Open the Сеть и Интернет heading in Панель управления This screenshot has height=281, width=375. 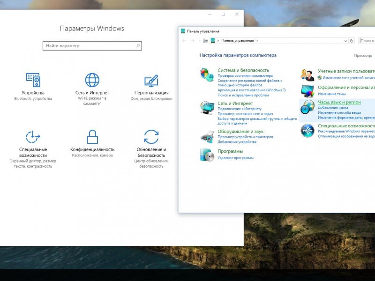pyautogui.click(x=235, y=104)
